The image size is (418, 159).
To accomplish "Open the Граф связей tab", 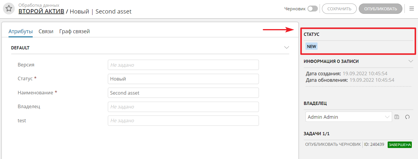I will pos(75,31).
